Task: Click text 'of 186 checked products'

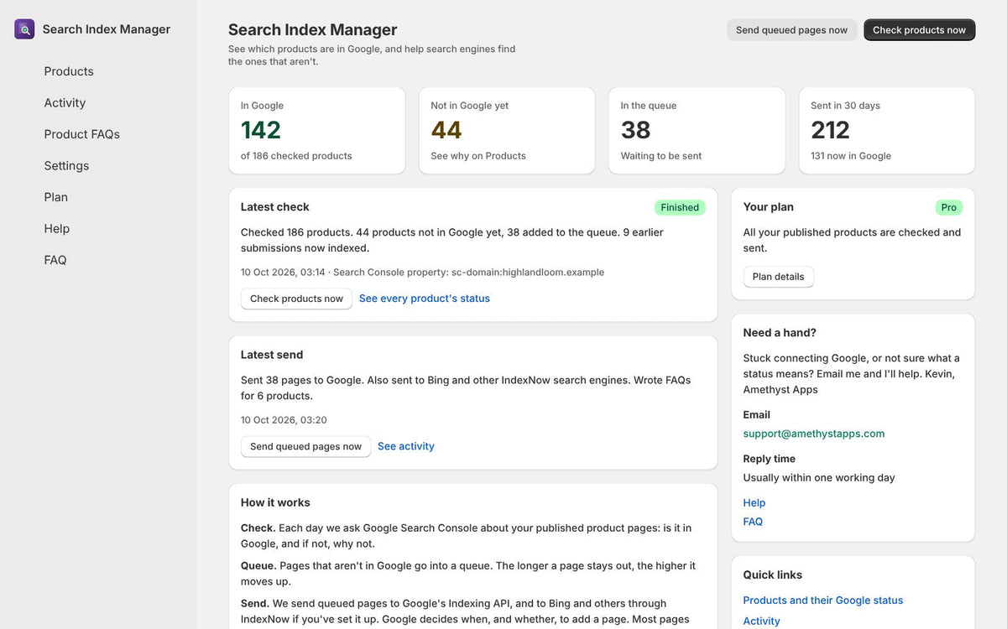Action: point(296,156)
